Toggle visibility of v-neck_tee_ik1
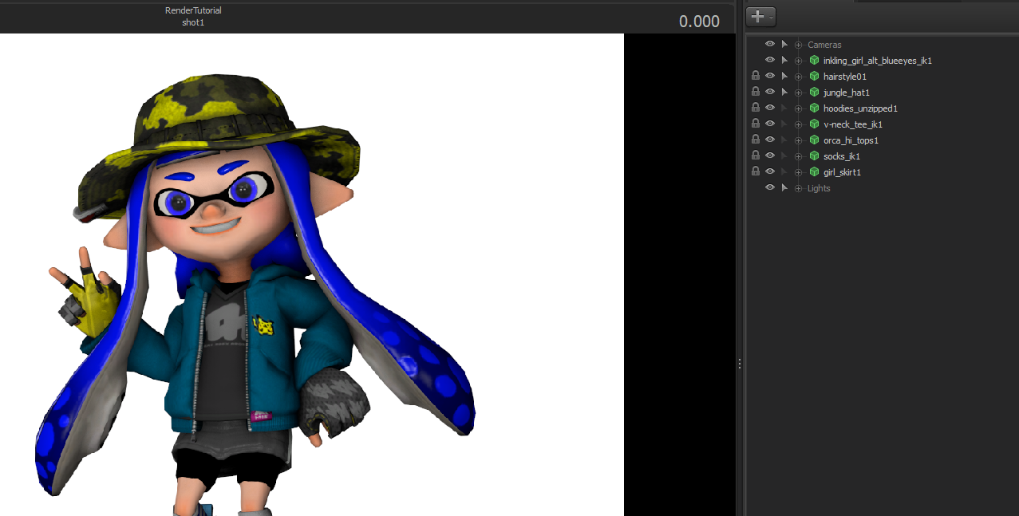1019x516 pixels. click(770, 124)
